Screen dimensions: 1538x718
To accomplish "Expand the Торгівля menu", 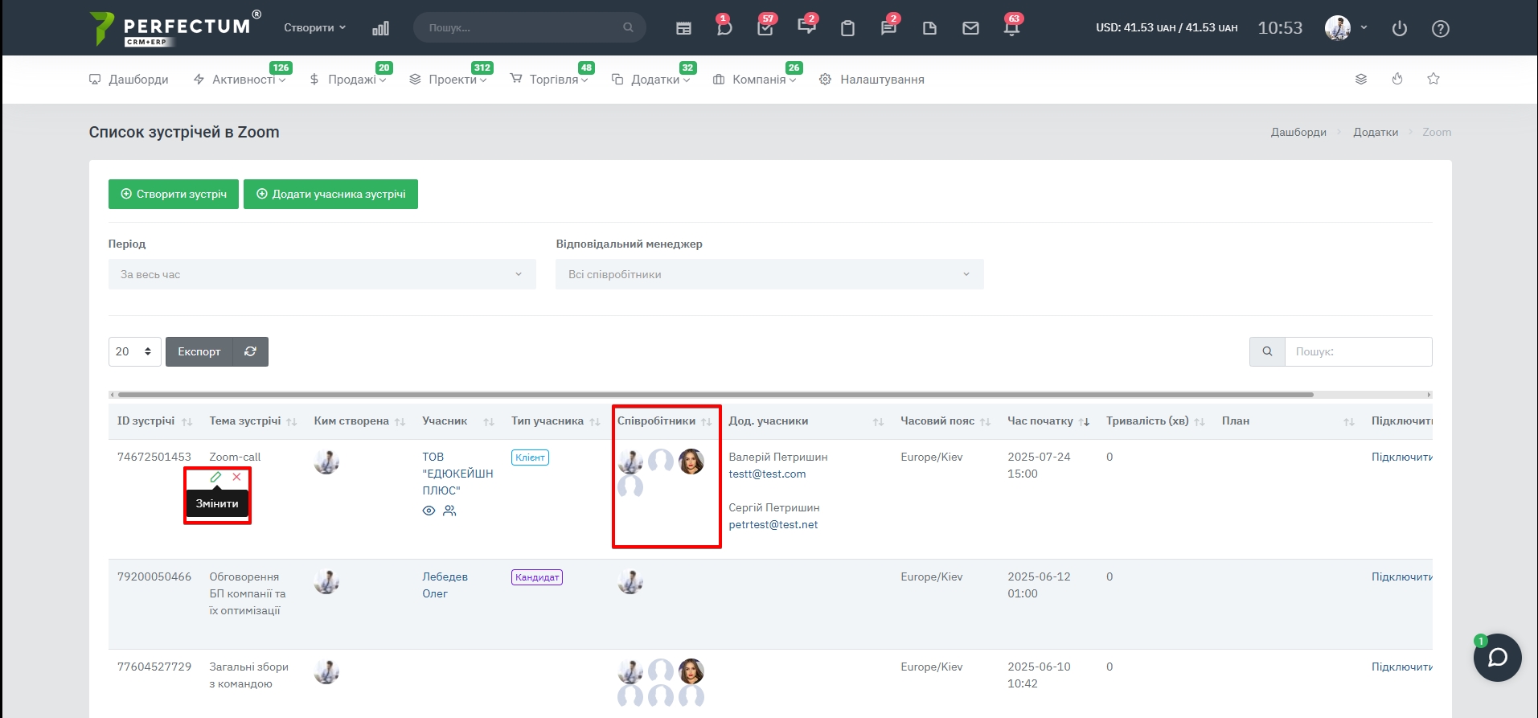I will pyautogui.click(x=549, y=80).
